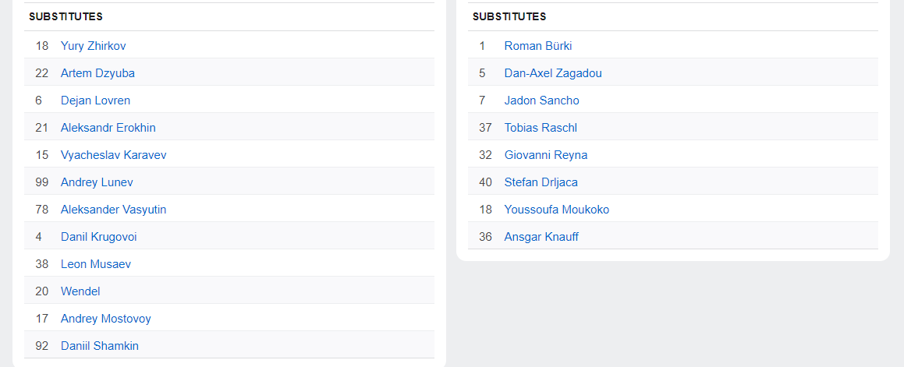Image resolution: width=904 pixels, height=367 pixels.
Task: Click Youssoufa Moukoko link
Action: (x=557, y=210)
